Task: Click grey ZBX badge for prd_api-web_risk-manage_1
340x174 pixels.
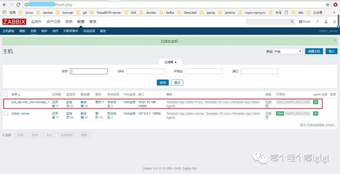Action: pos(280,102)
